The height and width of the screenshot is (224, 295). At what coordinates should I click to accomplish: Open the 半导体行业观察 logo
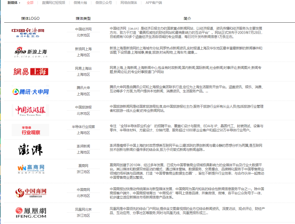[30, 130]
